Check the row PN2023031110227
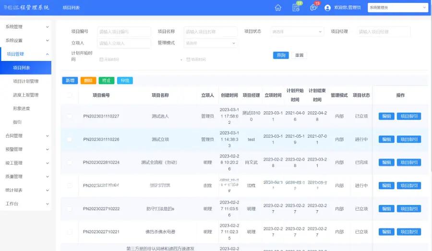 point(70,116)
